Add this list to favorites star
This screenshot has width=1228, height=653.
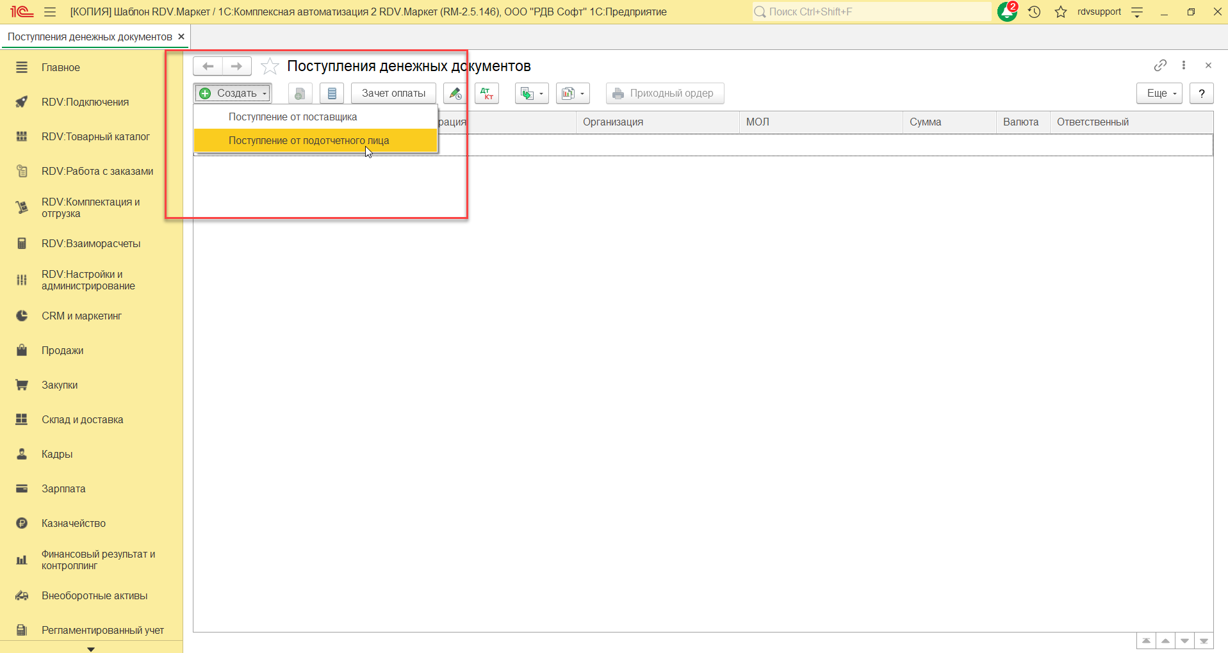click(270, 66)
